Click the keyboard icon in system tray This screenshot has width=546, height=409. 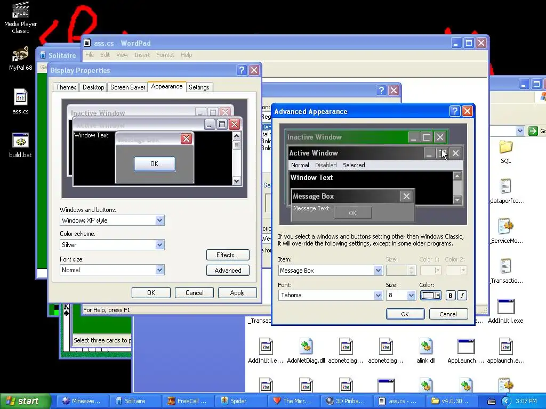coord(491,402)
